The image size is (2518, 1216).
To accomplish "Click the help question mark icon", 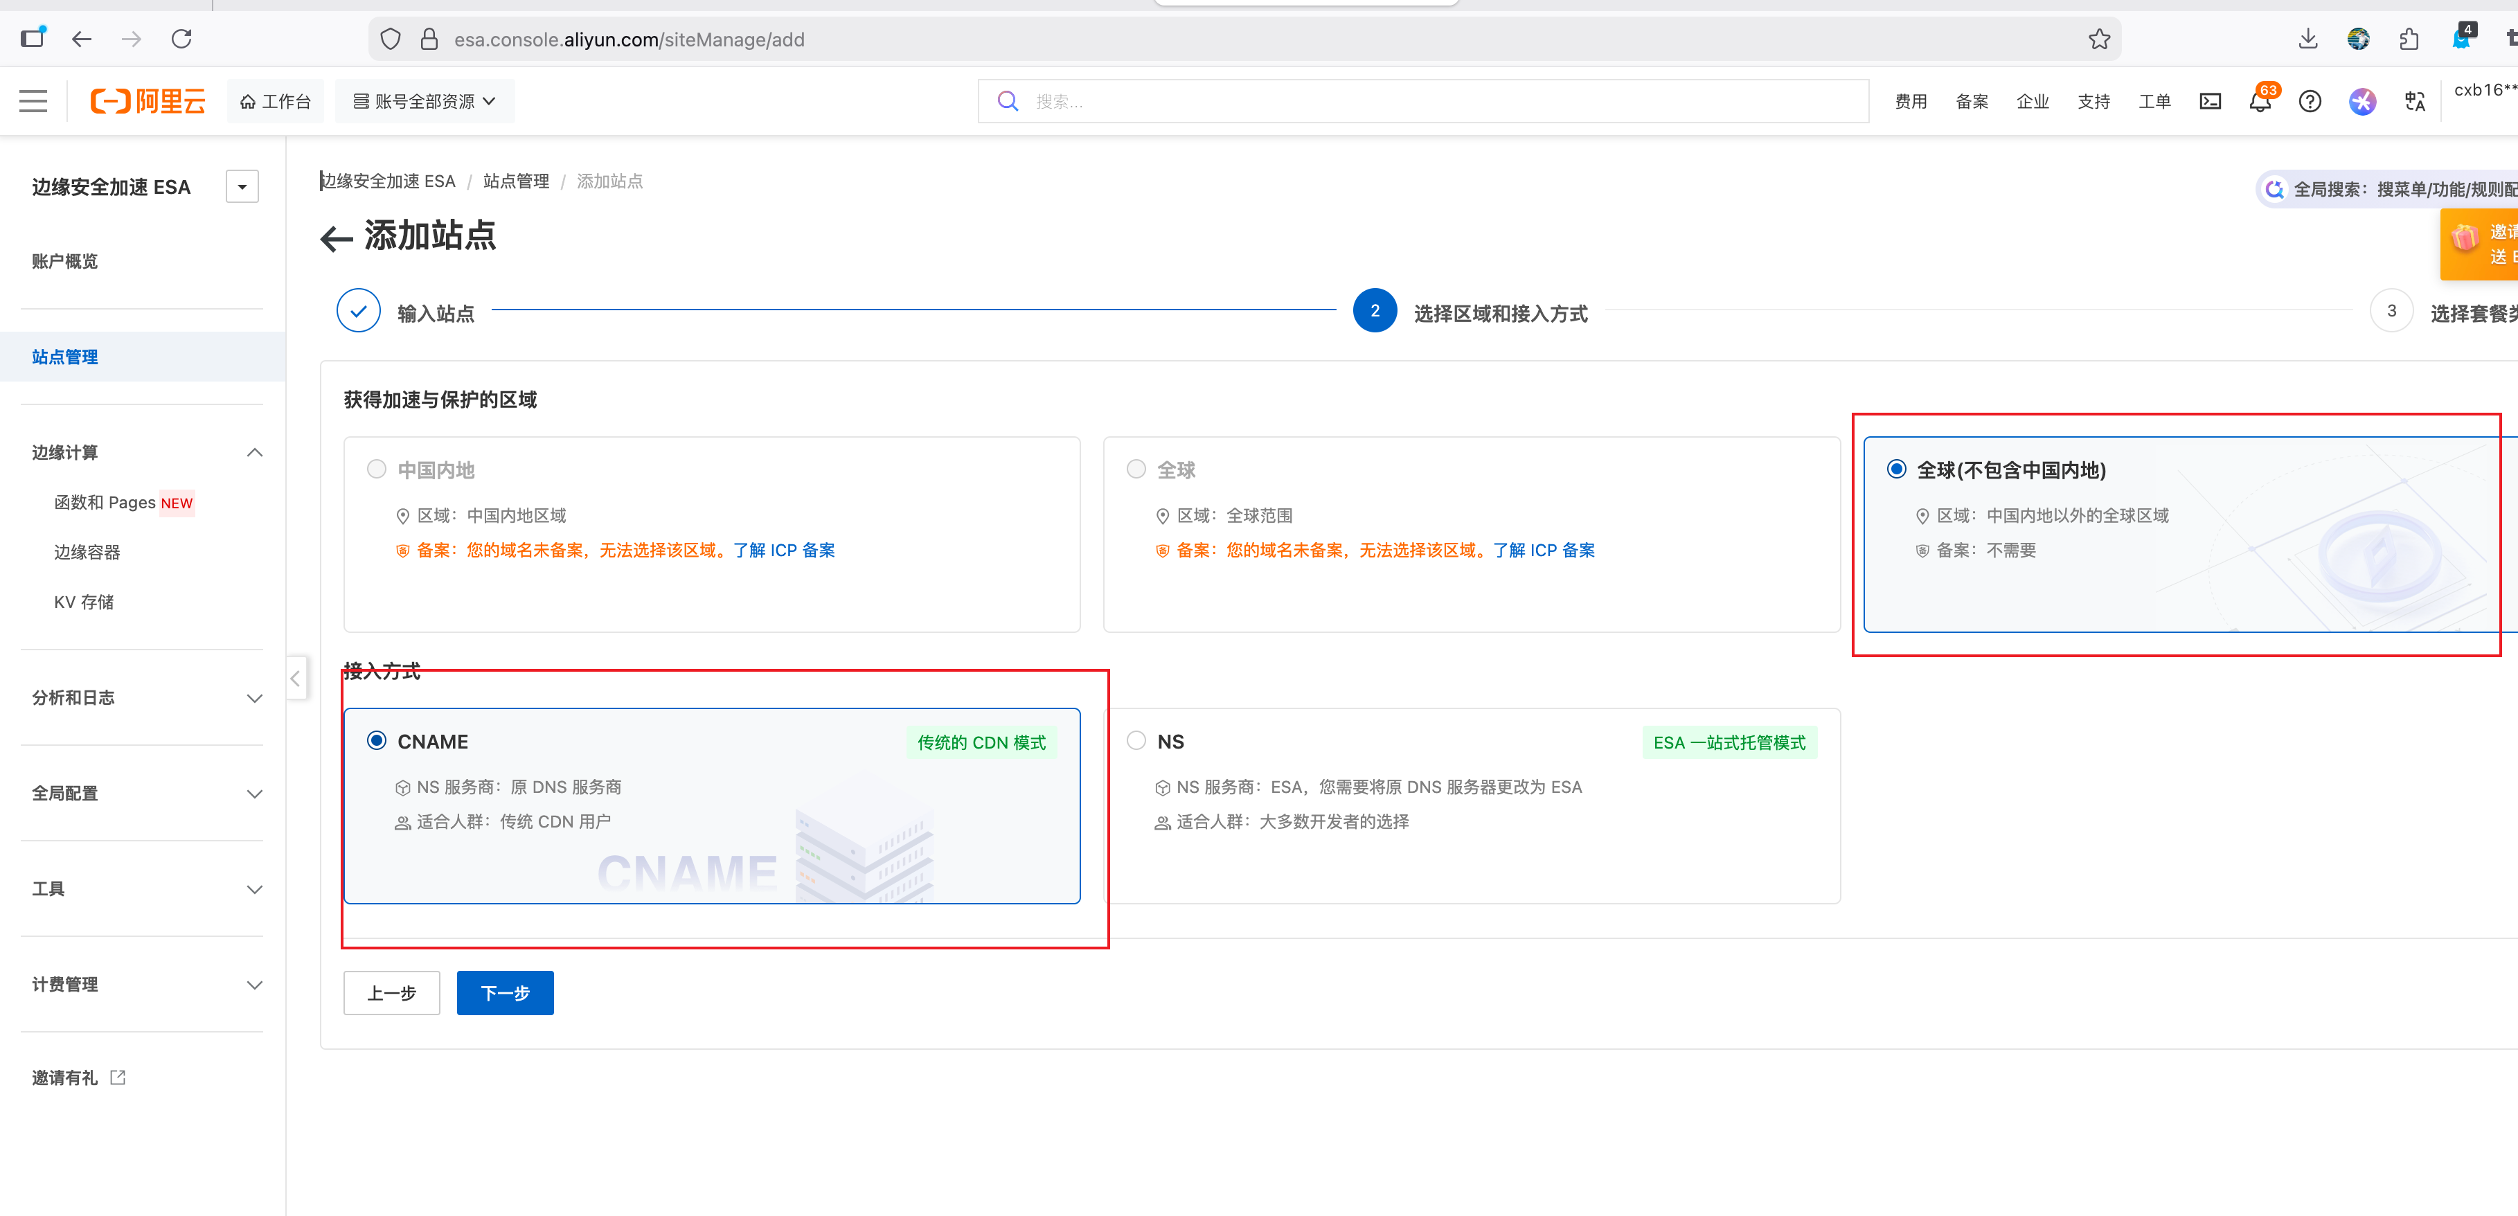I will tap(2310, 100).
